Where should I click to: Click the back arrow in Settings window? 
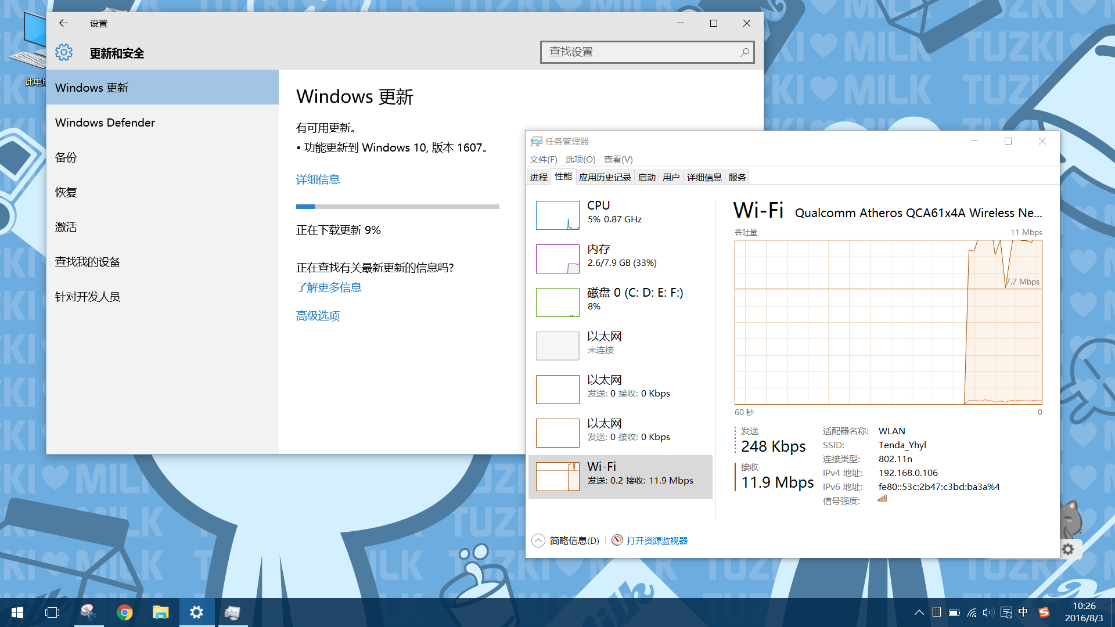[63, 23]
